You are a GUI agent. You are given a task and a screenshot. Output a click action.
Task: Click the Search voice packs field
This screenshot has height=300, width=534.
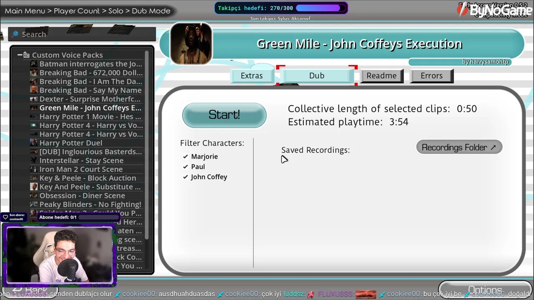point(83,34)
